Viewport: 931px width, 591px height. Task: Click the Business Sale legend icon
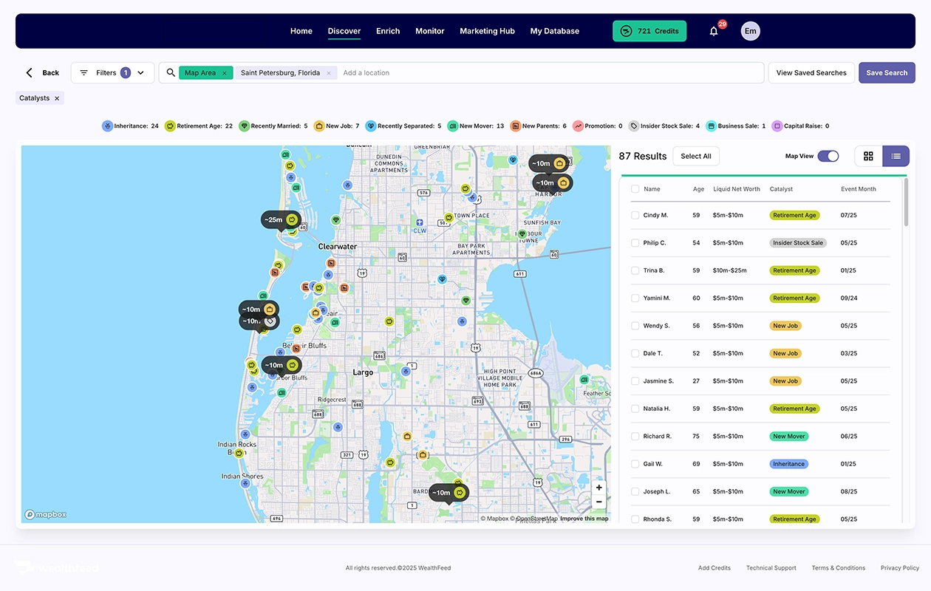(x=711, y=126)
